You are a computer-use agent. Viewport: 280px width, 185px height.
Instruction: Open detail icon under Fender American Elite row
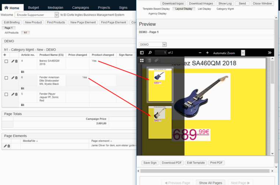pos(22,88)
